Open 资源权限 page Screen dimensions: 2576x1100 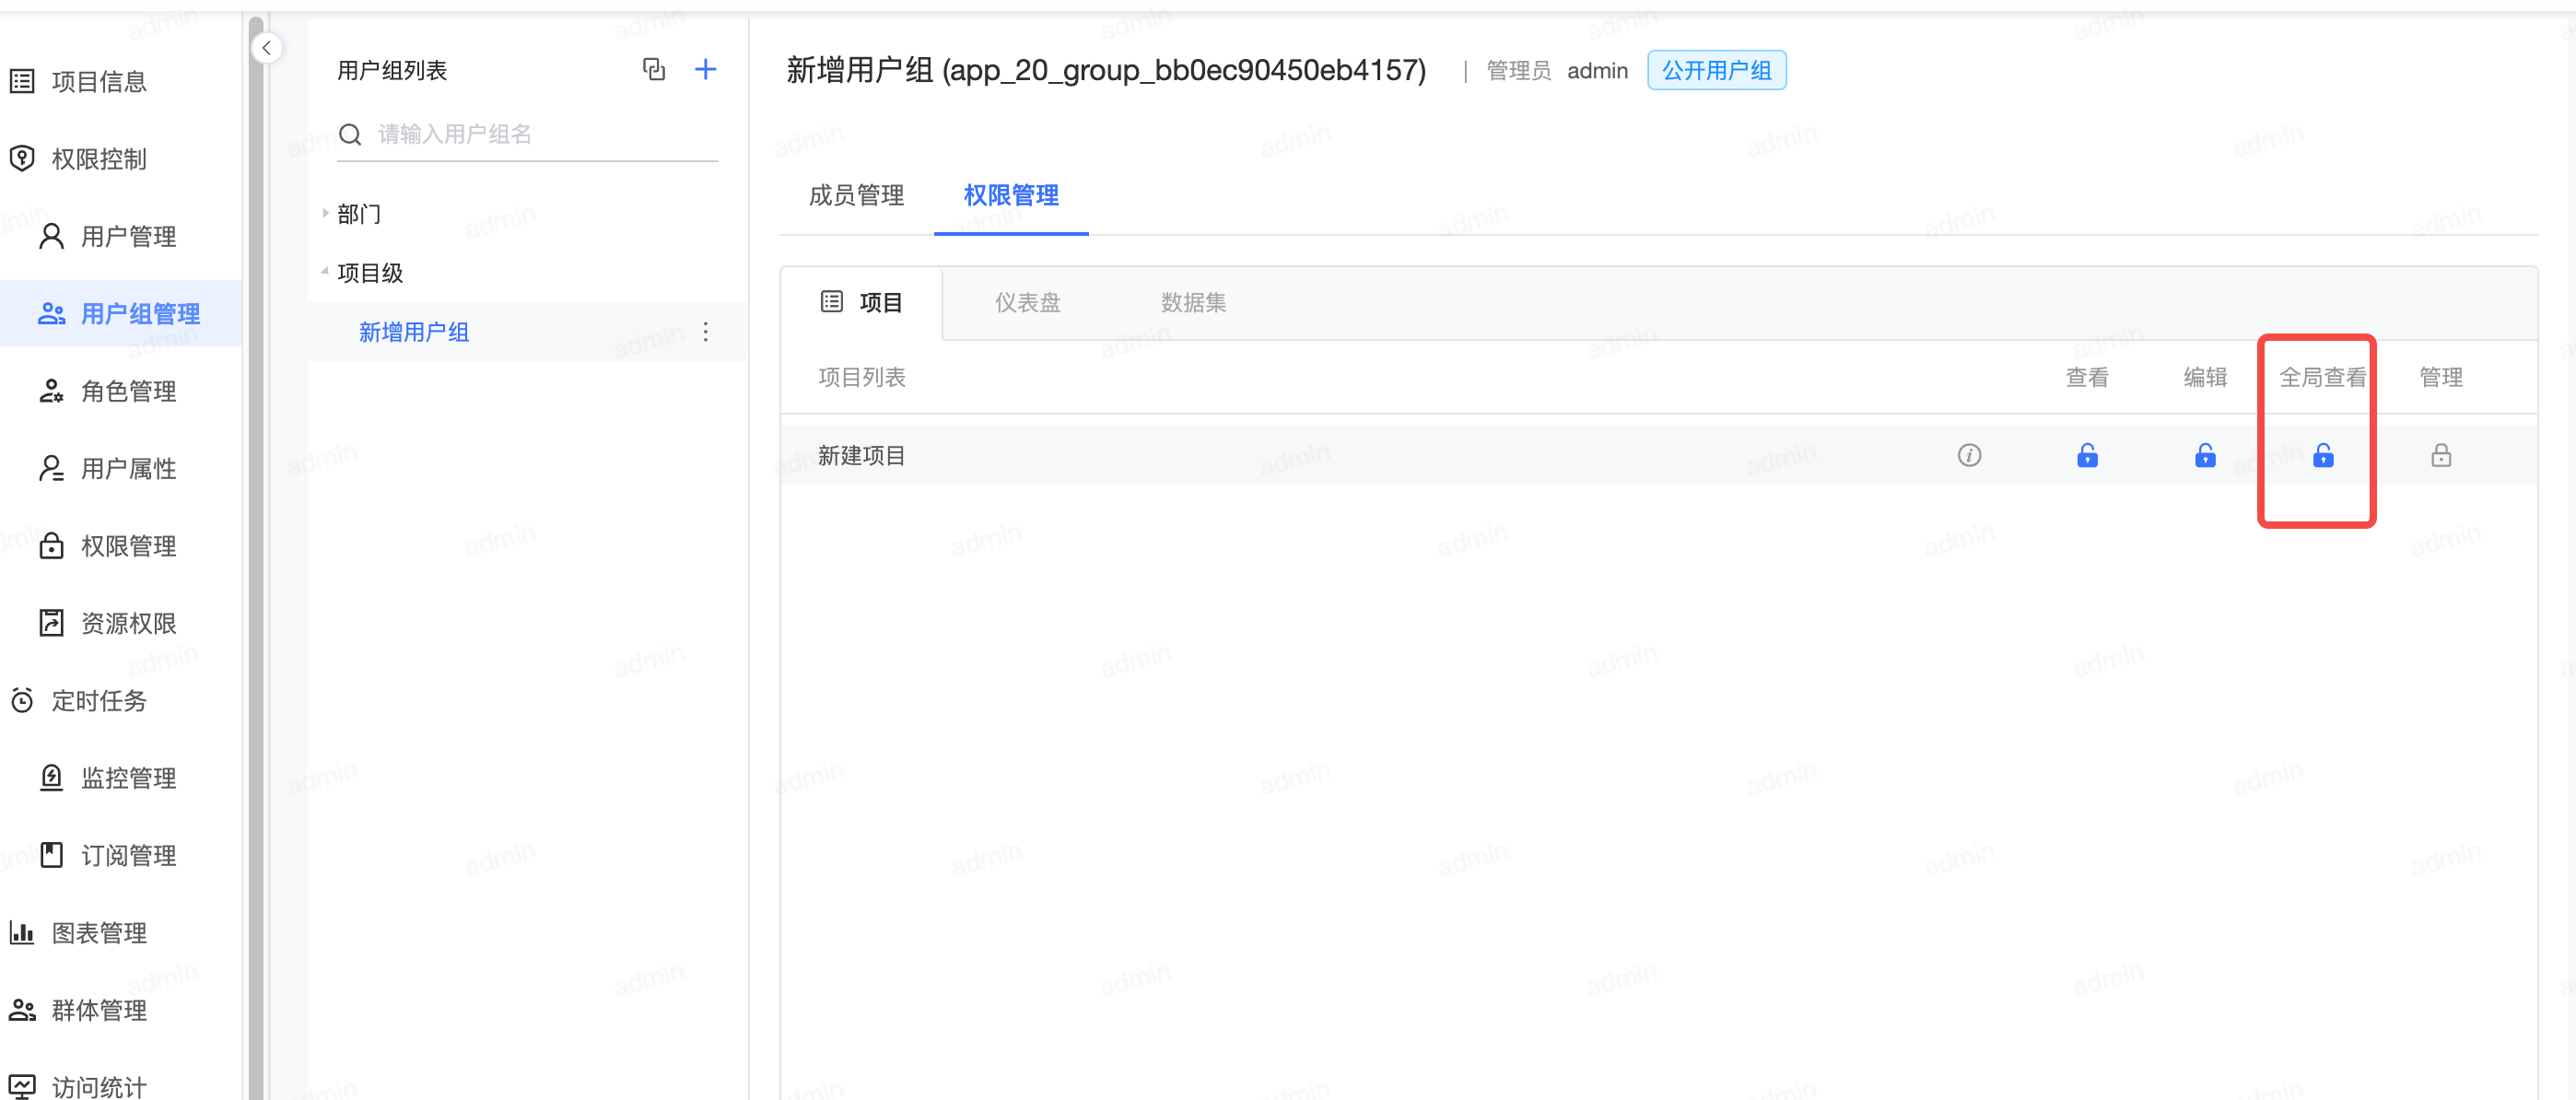[x=128, y=623]
